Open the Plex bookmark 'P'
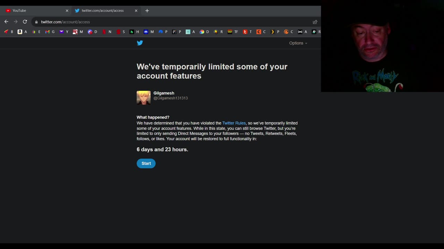Viewport: 444px width, 249px height. pos(275,32)
